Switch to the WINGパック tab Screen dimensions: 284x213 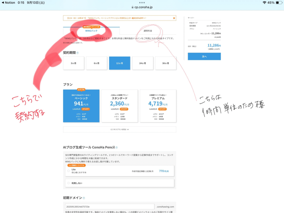pyautogui.click(x=91, y=31)
